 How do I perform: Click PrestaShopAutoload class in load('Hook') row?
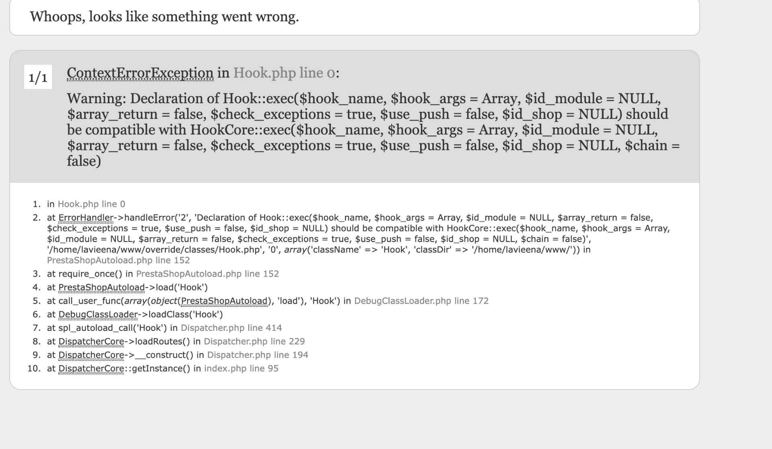click(101, 287)
